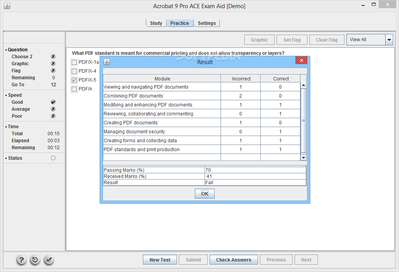Click the Graphic button in toolbar
This screenshot has width=399, height=272.
tap(259, 40)
